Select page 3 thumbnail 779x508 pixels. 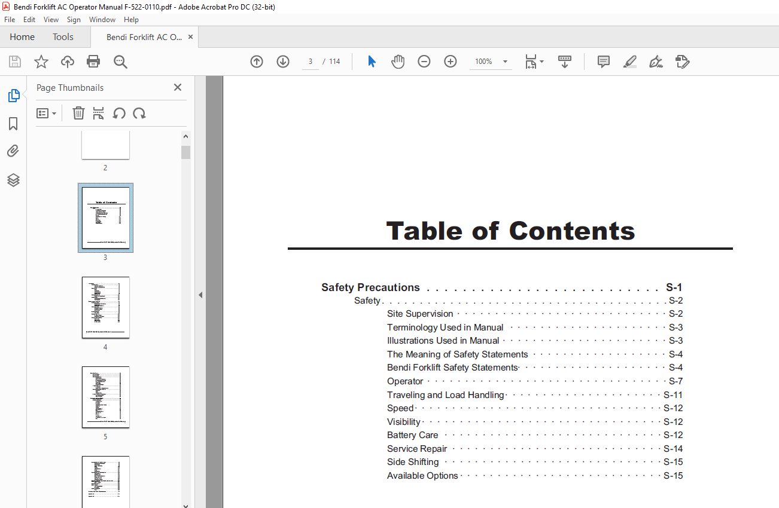point(105,218)
